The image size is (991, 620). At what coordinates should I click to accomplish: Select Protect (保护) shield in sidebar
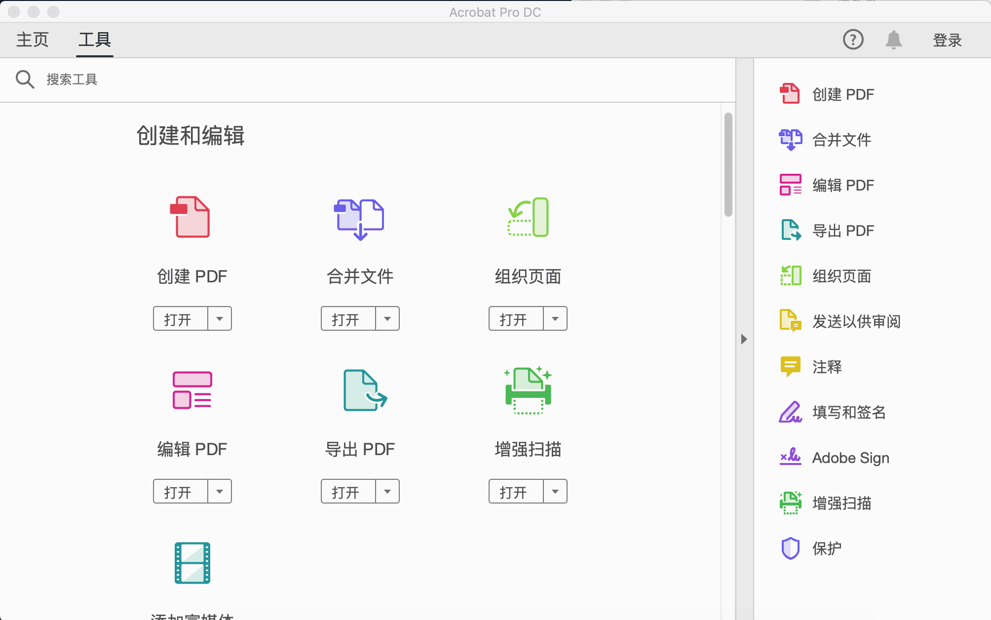click(826, 548)
